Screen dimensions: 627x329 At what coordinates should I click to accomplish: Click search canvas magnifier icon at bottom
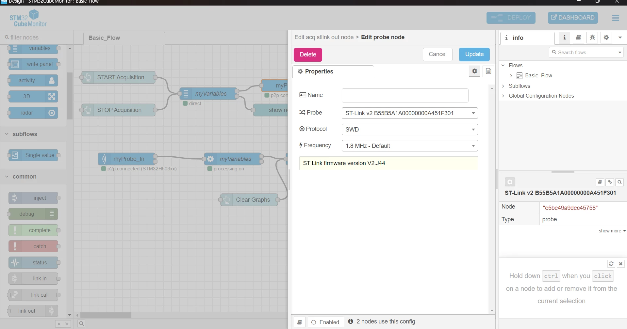(81, 323)
